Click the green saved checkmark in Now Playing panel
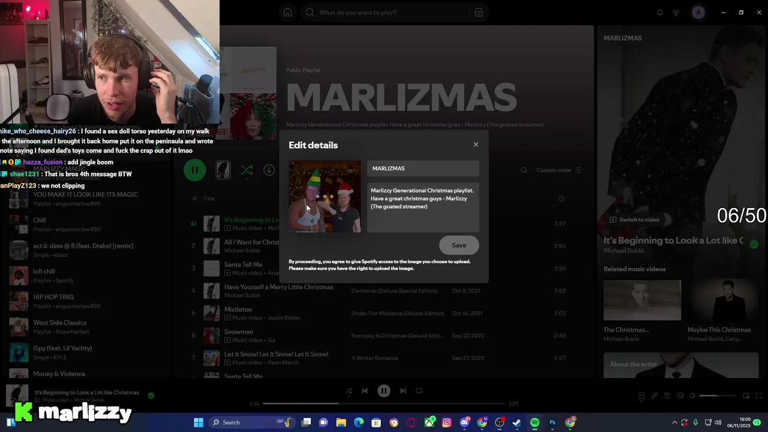Screen dimensions: 768x432 coord(754,244)
